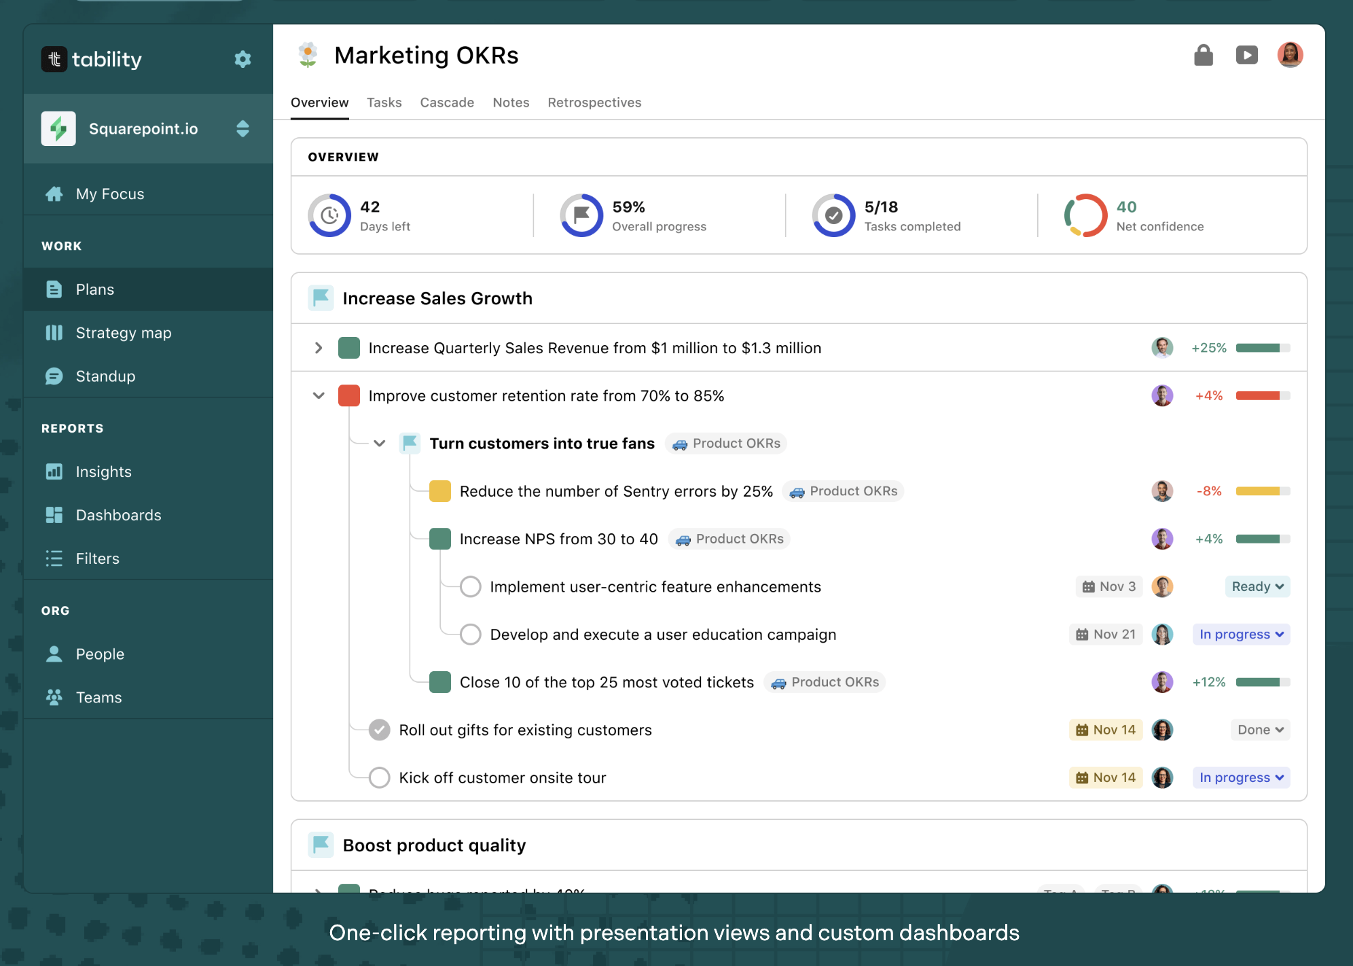Screen dimensions: 1353x966
Task: Open Dashboards in sidebar
Action: point(118,515)
